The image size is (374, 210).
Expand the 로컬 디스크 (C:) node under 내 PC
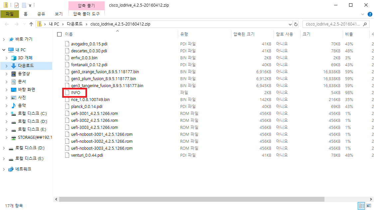click(6, 114)
